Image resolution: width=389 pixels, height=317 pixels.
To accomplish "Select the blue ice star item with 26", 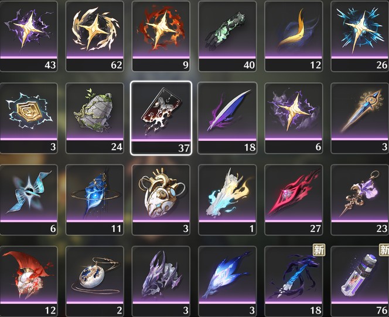I will pyautogui.click(x=360, y=36).
